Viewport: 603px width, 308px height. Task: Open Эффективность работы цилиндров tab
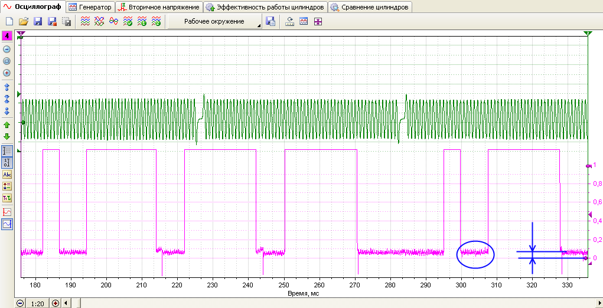click(265, 7)
